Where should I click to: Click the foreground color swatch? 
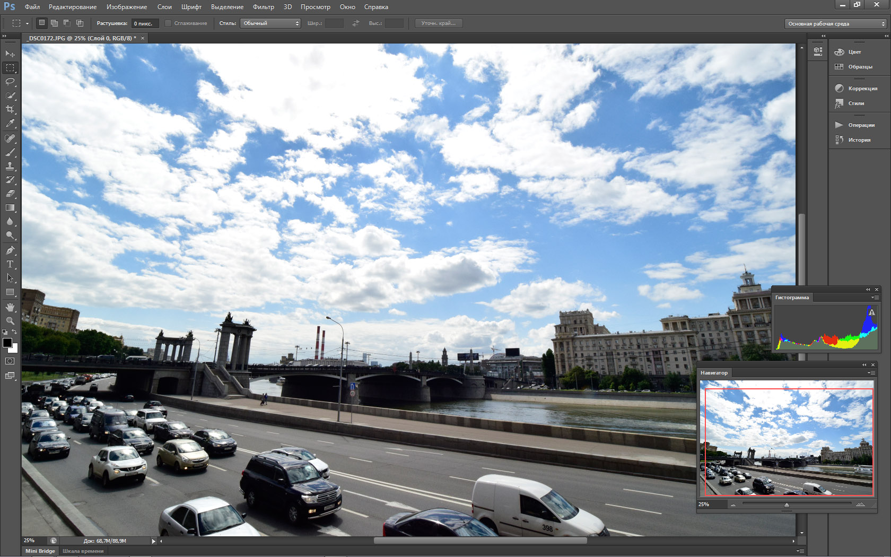(7, 343)
